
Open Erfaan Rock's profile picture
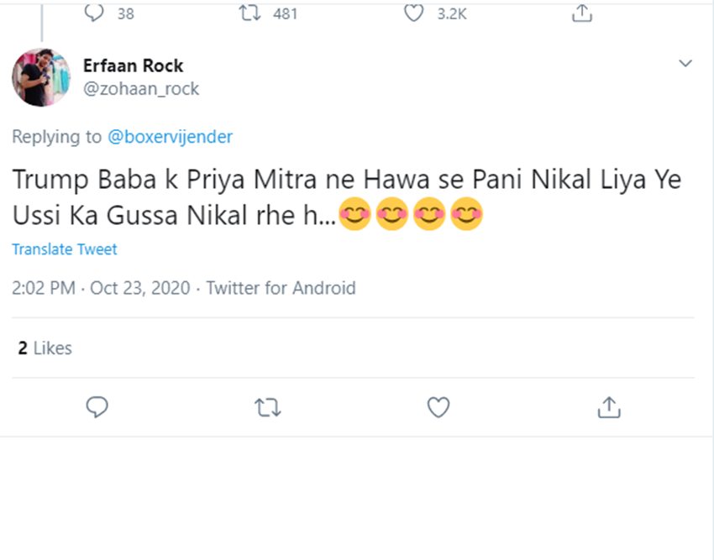pos(40,77)
